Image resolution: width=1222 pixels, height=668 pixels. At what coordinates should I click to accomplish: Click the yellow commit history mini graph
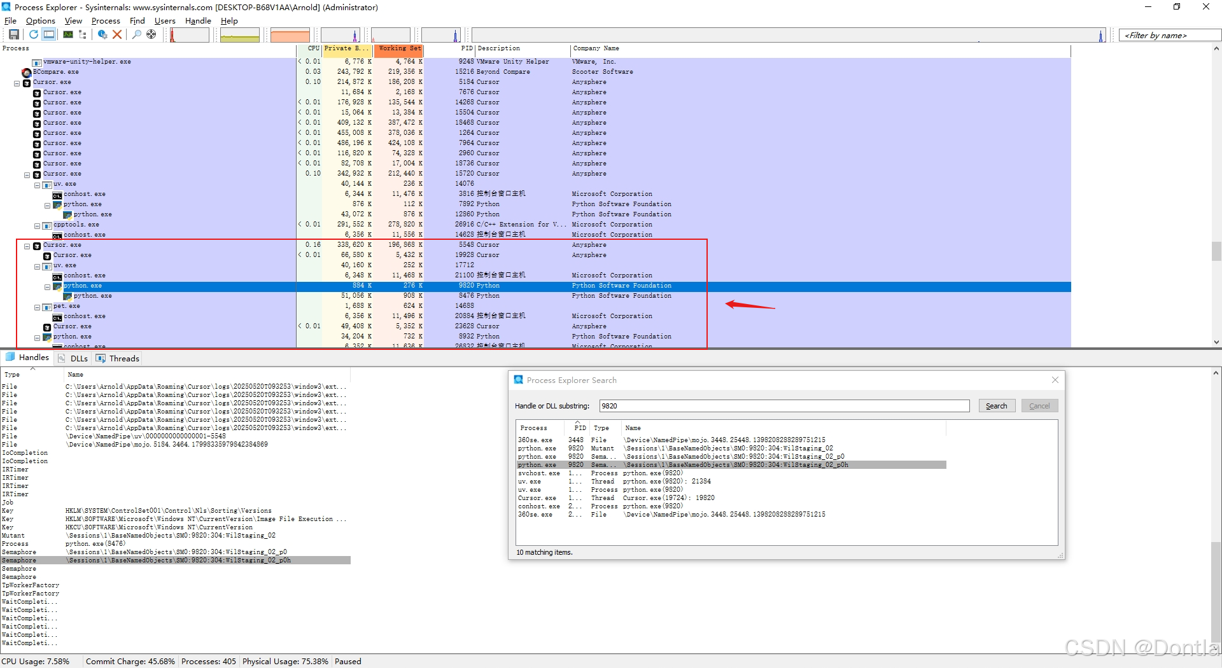[240, 35]
